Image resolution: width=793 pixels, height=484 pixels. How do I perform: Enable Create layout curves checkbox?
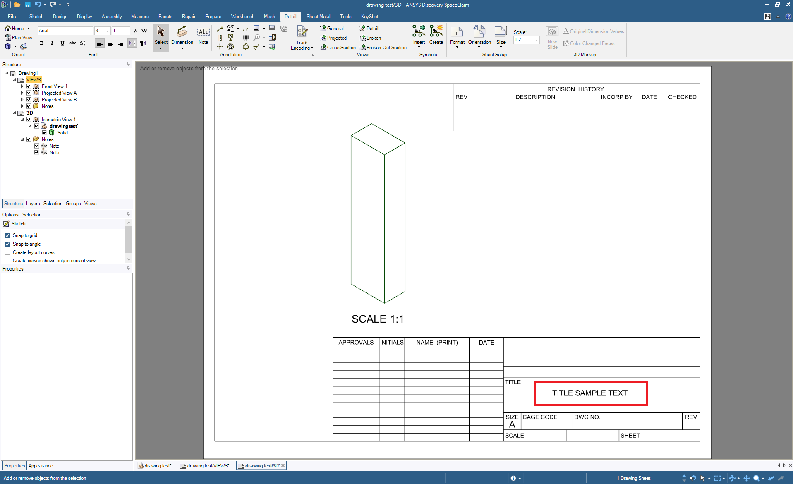(x=7, y=252)
